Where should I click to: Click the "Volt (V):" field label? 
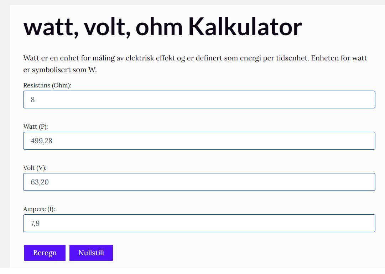(x=35, y=168)
